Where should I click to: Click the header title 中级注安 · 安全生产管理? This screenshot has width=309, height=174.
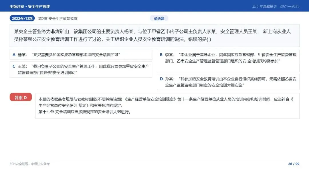[x=29, y=6]
